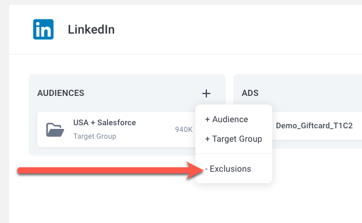
Task: Click the ADS section heading
Action: (250, 93)
